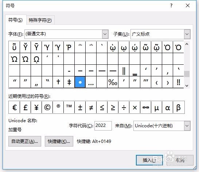Viewport: 199px width, 172px height.
Task: Select the Y with macron symbol
Action: (x=36, y=47)
